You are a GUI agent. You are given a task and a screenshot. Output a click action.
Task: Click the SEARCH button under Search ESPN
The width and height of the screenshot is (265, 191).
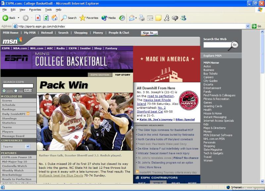click(x=28, y=90)
